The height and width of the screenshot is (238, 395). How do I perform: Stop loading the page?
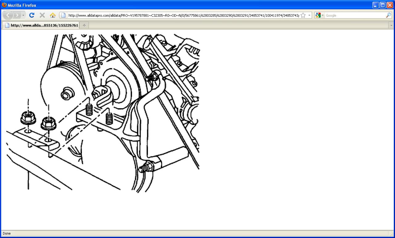[42, 15]
